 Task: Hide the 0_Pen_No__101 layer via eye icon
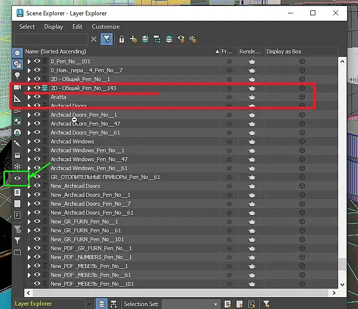[37, 61]
